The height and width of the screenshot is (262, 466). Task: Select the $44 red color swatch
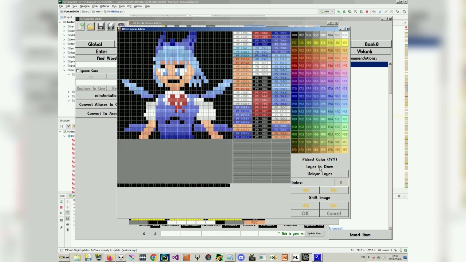pos(309,65)
